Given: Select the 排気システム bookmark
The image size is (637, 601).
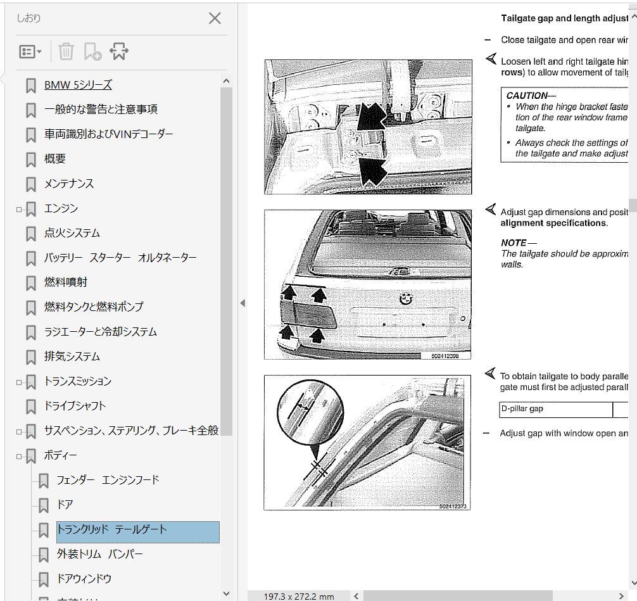Looking at the screenshot, I should point(72,357).
